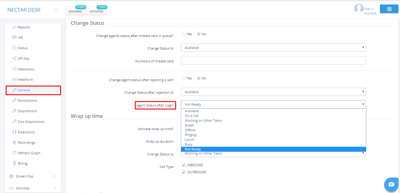Open the Voicemail button with 3 new
The height and width of the screenshot is (193, 400).
75,11
